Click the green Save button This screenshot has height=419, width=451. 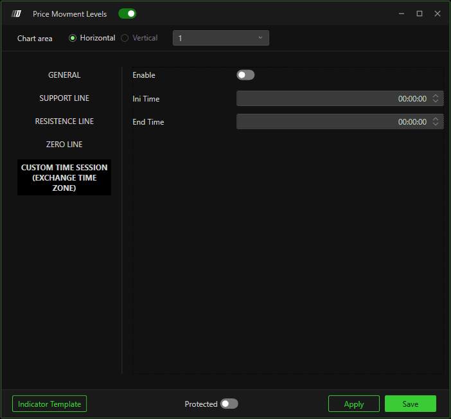tap(411, 404)
